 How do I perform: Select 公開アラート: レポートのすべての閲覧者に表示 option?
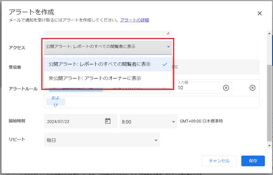(x=108, y=64)
